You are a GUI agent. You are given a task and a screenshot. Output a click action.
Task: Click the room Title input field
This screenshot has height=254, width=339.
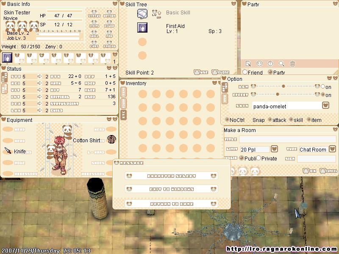(288, 139)
